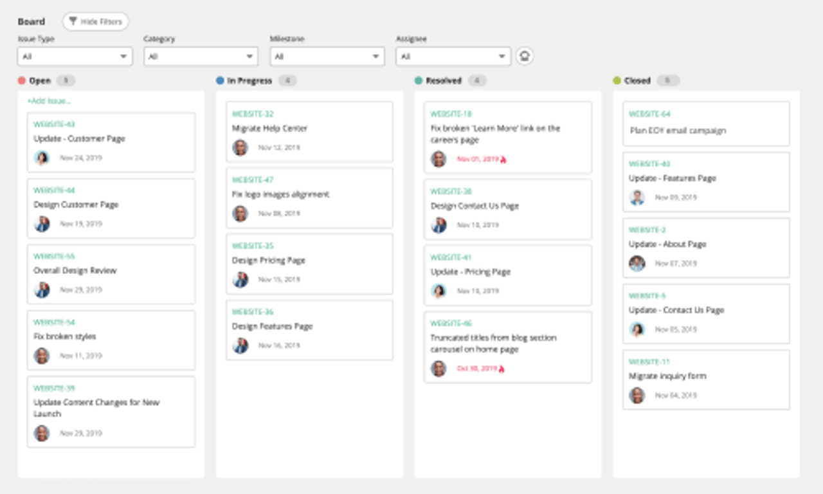Open issue key WEBSITE-46
Viewport: 823px width, 494px height.
[x=451, y=324]
